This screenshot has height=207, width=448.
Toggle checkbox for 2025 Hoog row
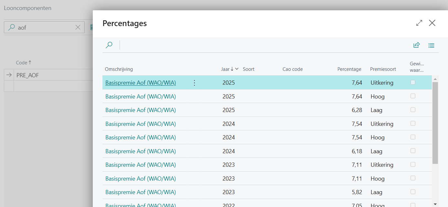click(413, 96)
